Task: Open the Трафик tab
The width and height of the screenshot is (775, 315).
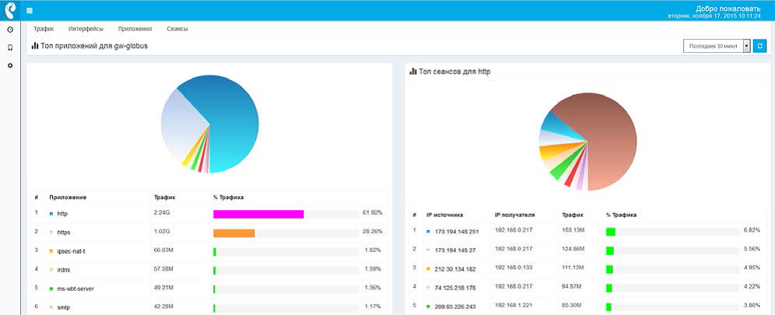Action: click(44, 29)
